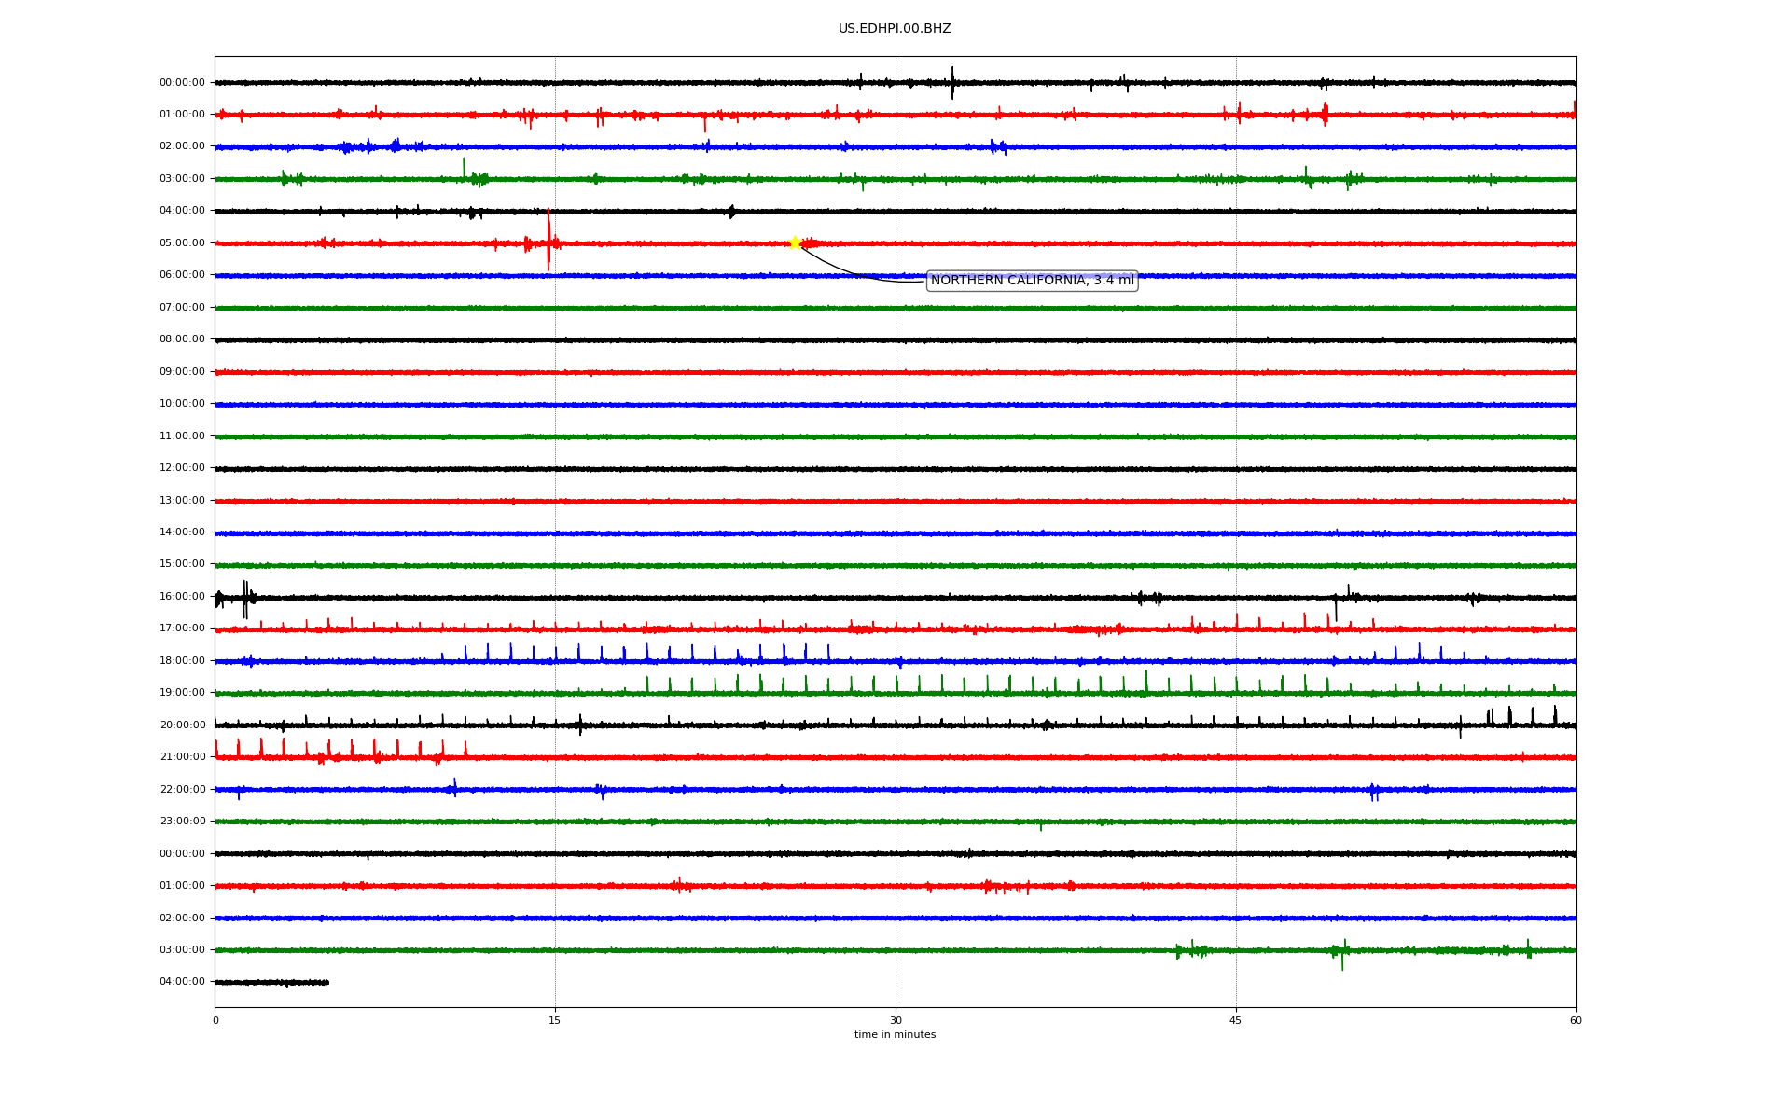The width and height of the screenshot is (1791, 1119).
Task: Click the short black trace on final row
Action: tap(271, 982)
